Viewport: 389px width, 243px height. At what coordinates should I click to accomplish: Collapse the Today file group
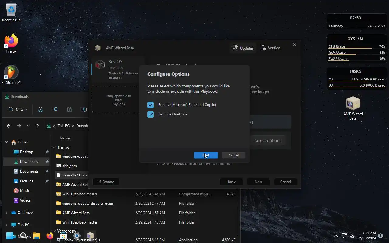pyautogui.click(x=54, y=148)
